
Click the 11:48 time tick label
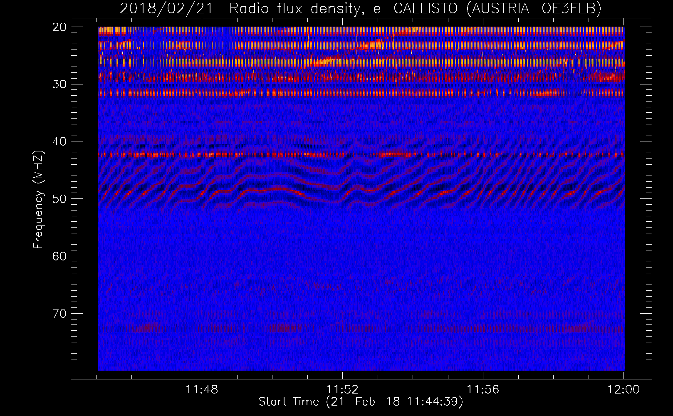[x=202, y=390]
